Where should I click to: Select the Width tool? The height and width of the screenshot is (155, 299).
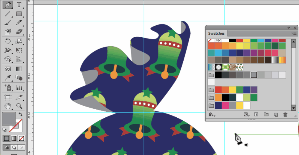8,50
